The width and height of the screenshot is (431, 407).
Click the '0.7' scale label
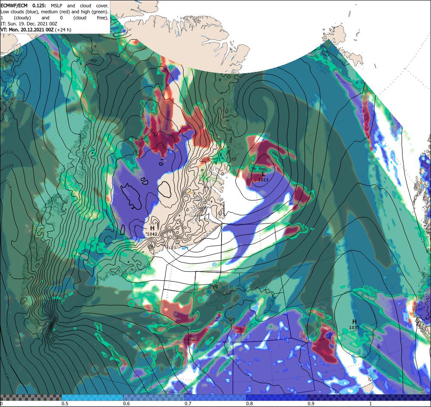(x=188, y=404)
